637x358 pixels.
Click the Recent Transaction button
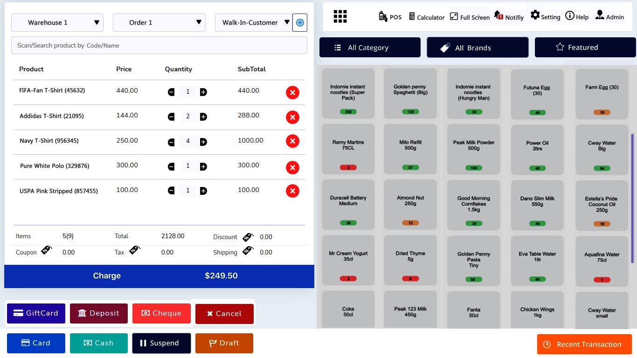[x=584, y=344]
